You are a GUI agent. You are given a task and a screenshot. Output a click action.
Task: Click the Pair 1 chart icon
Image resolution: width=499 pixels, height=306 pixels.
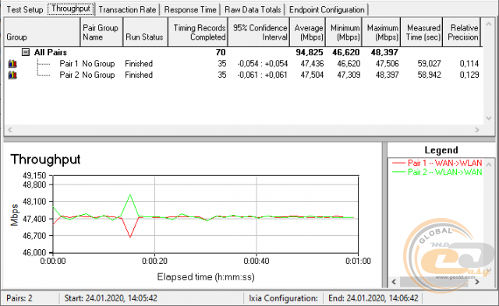(x=12, y=64)
